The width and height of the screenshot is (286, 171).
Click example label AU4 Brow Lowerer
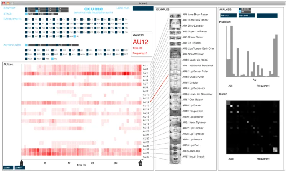tap(193, 26)
